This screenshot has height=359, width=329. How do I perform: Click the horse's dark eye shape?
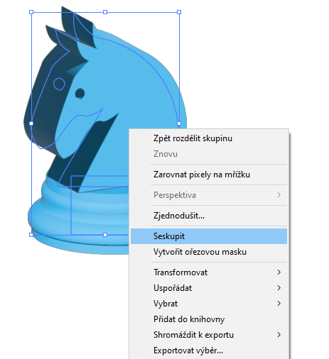pyautogui.click(x=80, y=94)
